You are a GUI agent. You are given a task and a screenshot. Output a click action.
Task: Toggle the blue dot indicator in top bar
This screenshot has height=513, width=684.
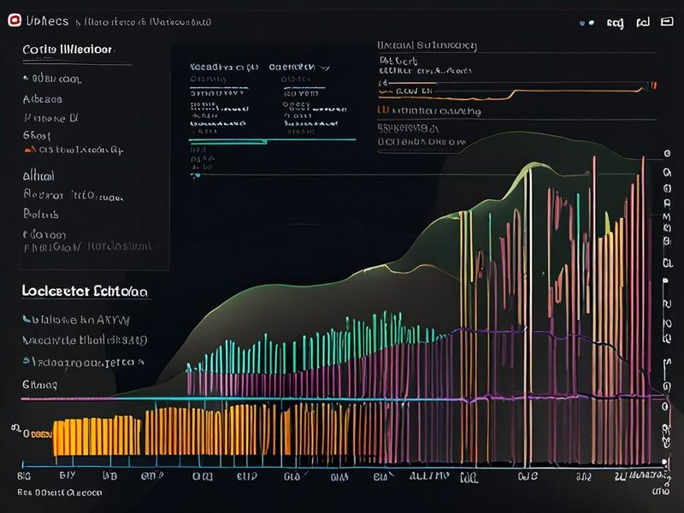(582, 23)
